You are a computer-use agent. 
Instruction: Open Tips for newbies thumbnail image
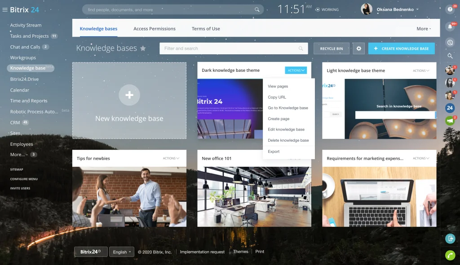(129, 197)
